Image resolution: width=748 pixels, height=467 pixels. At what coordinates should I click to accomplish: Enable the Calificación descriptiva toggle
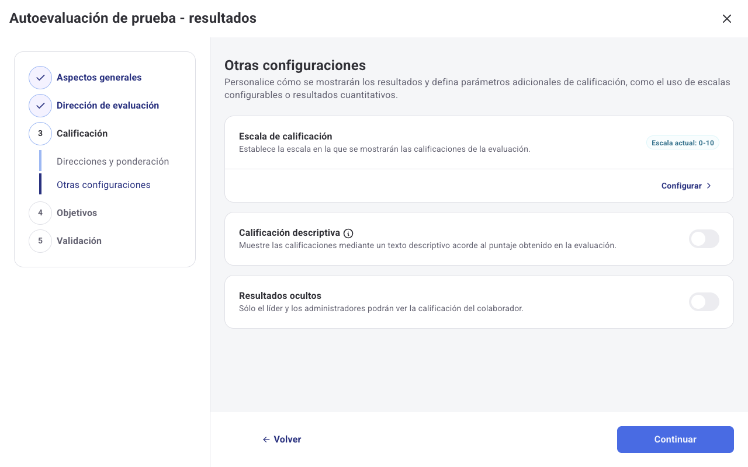704,239
